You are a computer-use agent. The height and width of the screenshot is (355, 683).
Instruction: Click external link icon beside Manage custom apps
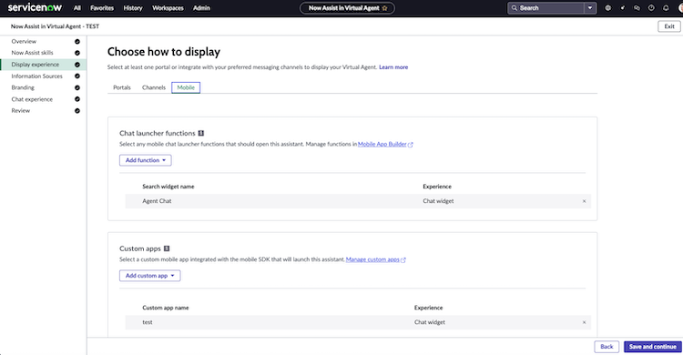403,260
